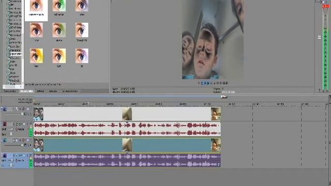Minimize the top video track header
The width and height of the screenshot is (331, 186).
2,109
